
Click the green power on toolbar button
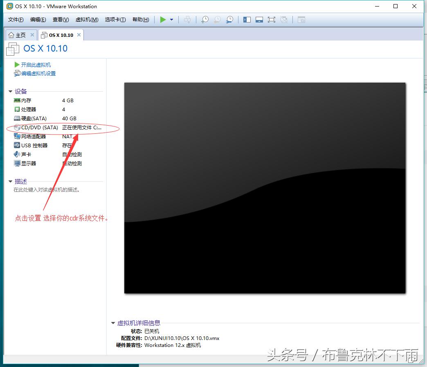click(x=164, y=19)
